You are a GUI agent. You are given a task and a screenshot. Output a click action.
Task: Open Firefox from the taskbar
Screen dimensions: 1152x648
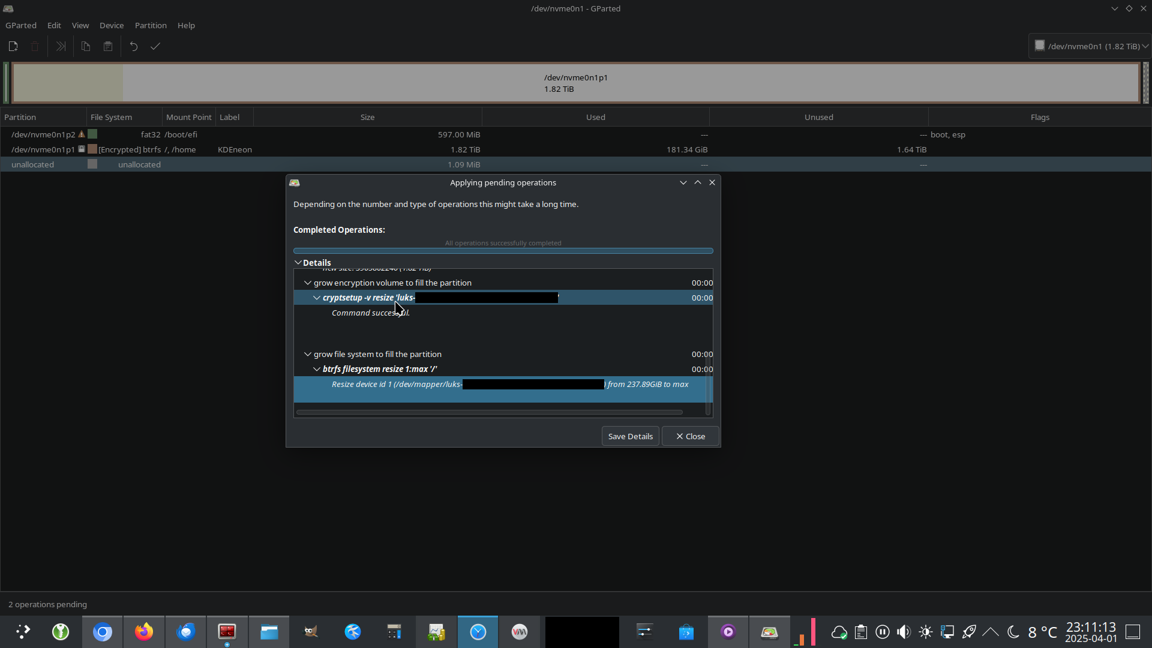coord(144,632)
